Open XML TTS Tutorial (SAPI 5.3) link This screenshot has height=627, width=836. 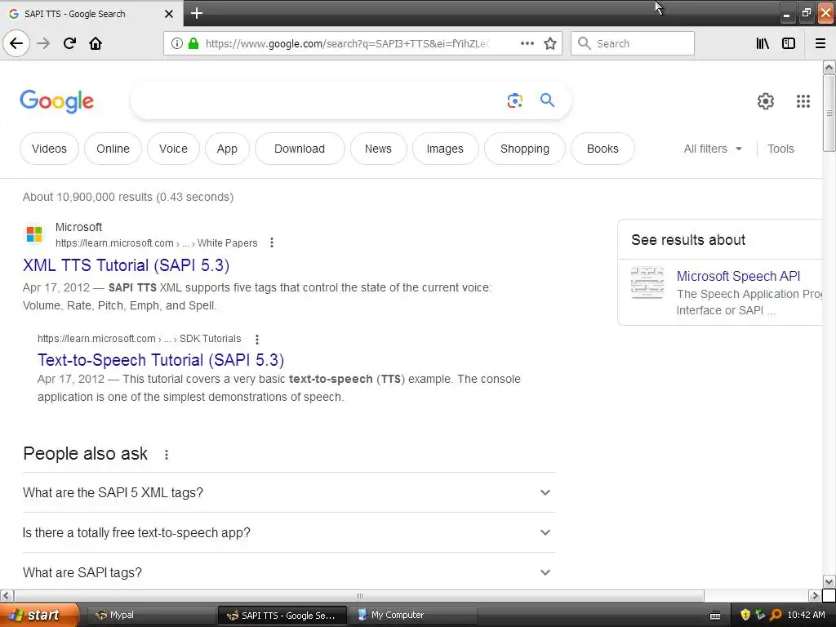point(127,265)
